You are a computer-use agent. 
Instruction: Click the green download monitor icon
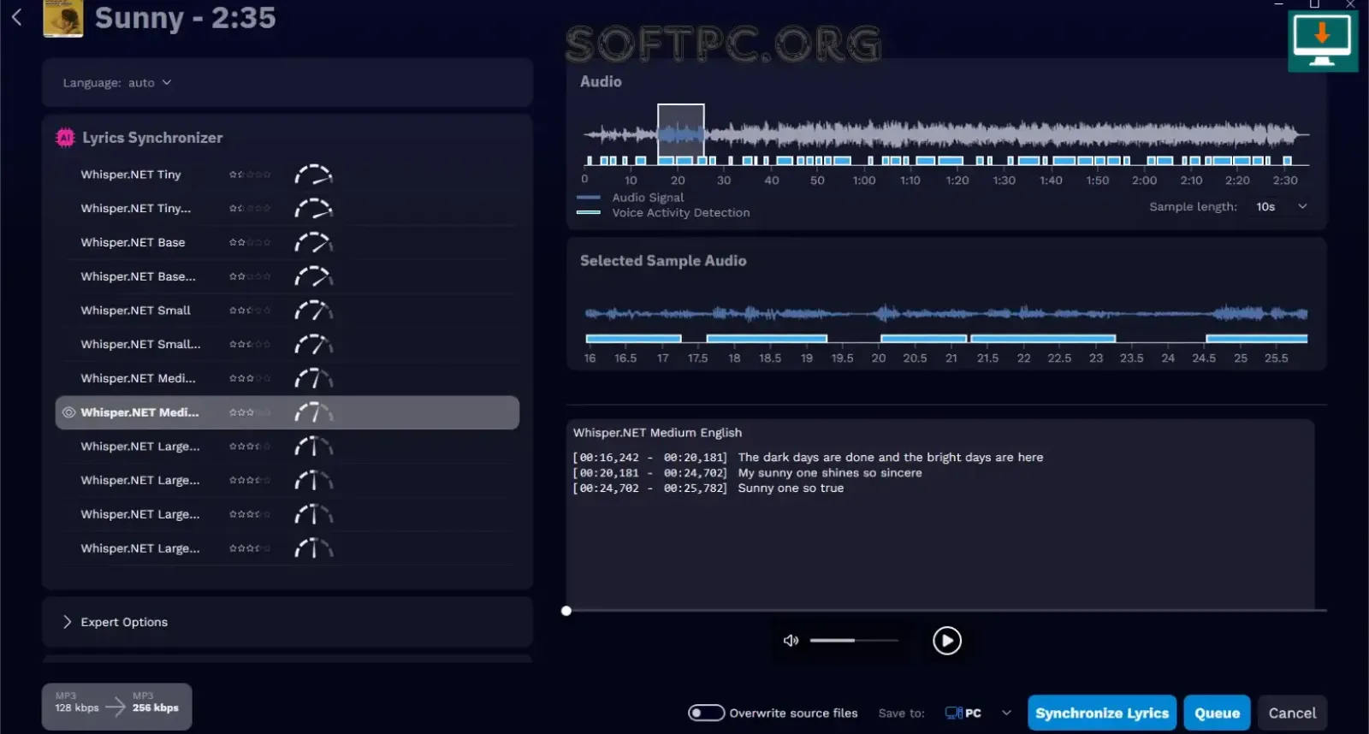pos(1323,41)
